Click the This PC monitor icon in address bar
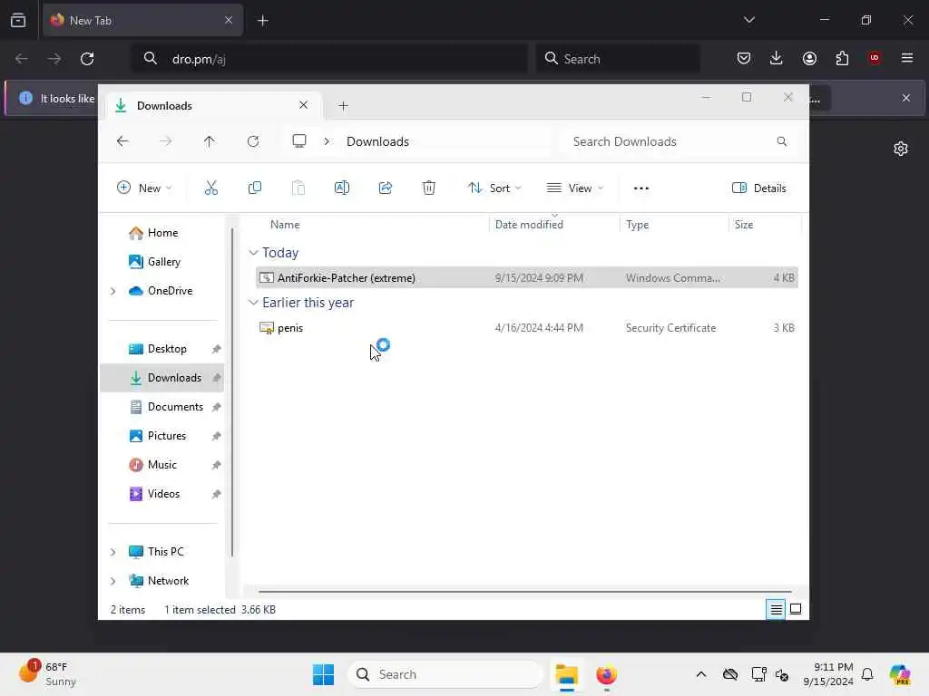The image size is (929, 696). (299, 140)
